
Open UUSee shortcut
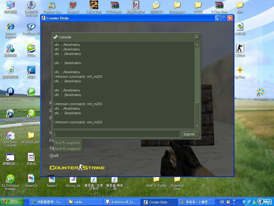[31, 51]
